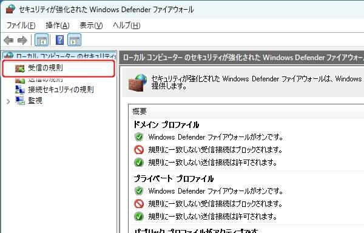Open Help with the question mark icon
364x233 pixels.
tap(59, 40)
